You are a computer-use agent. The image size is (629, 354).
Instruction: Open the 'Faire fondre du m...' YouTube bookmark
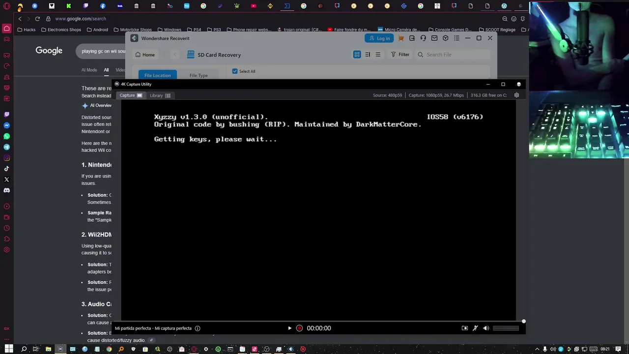pos(349,29)
